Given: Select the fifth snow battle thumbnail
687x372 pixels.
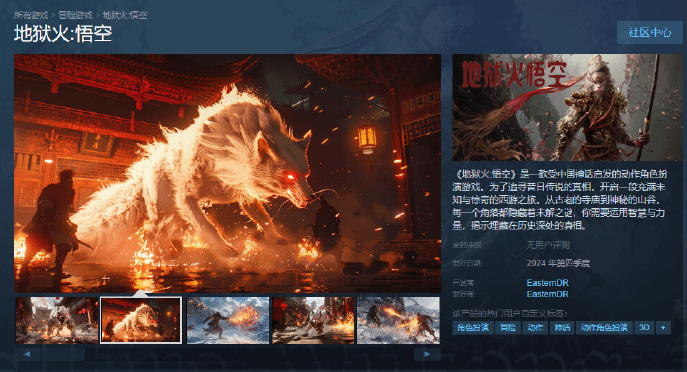Looking at the screenshot, I should (398, 321).
